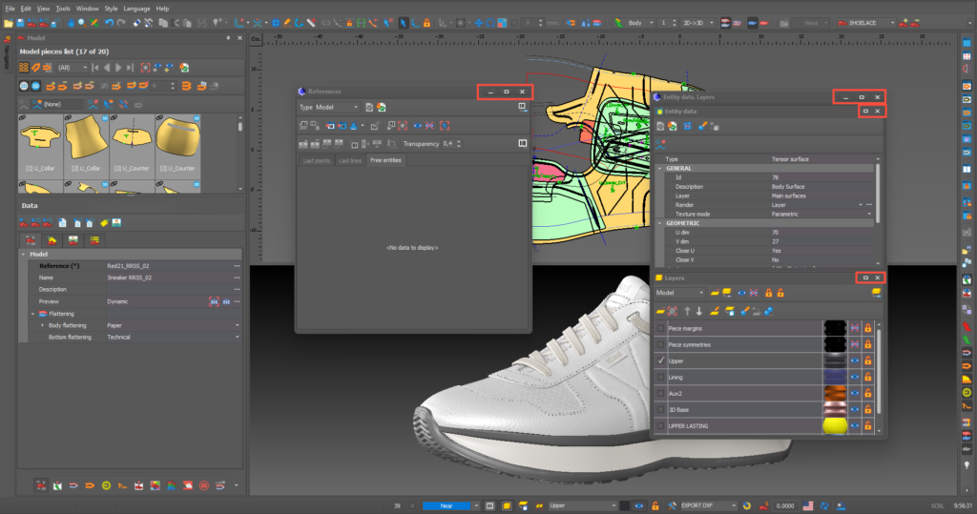Check the Lining layer checkbox
The height and width of the screenshot is (514, 977).
(x=661, y=379)
